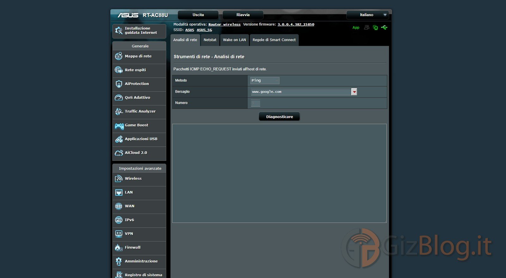Select Firewall menu item
506x278 pixels.
pos(139,248)
